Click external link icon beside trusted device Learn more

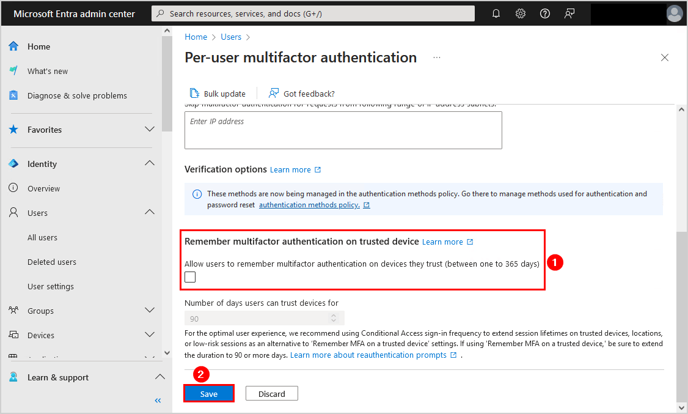click(470, 242)
